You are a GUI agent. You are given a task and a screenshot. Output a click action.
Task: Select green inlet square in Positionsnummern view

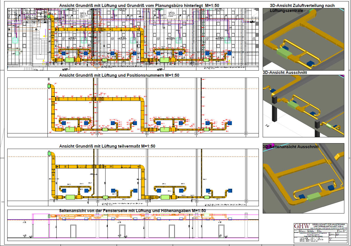(49, 86)
